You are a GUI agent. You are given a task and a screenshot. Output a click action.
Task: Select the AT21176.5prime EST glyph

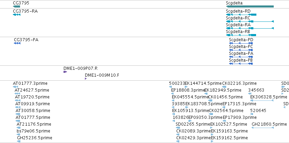18,128
